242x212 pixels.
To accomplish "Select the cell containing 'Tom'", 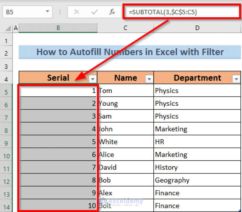I will [126, 91].
